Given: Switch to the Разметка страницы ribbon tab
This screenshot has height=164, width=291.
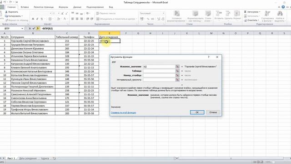Looking at the screenshot, I should tap(44, 7).
